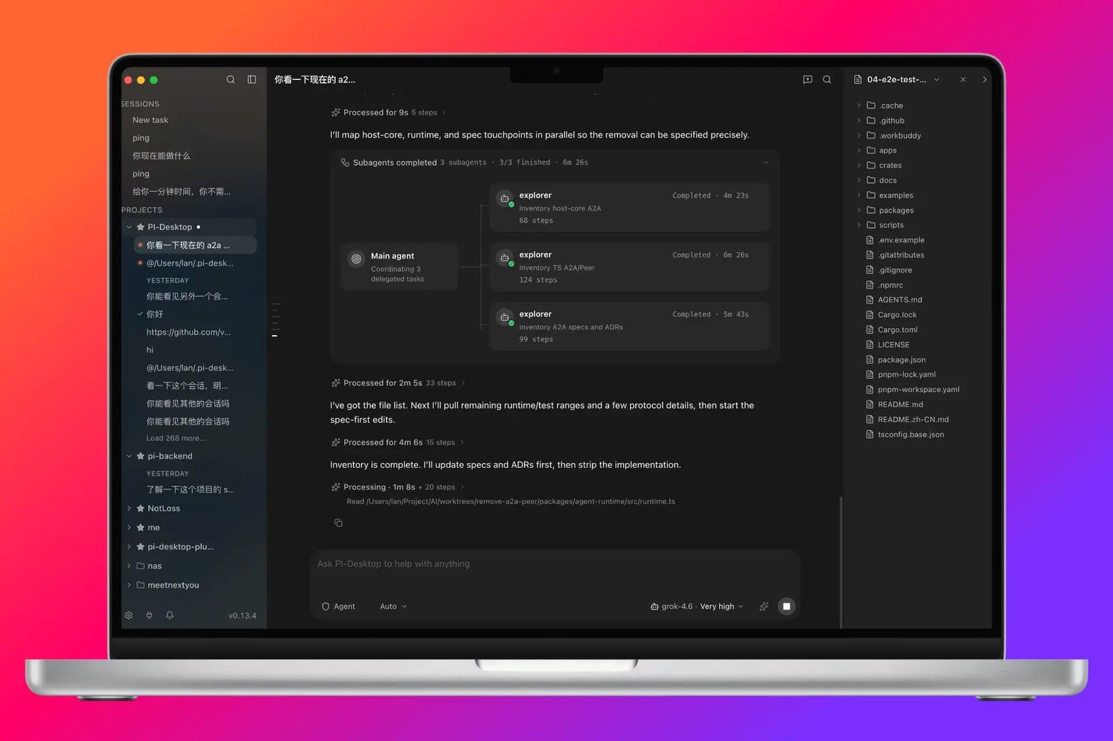Toggle Agent mode in the input bar
This screenshot has height=741, width=1113.
pos(338,606)
